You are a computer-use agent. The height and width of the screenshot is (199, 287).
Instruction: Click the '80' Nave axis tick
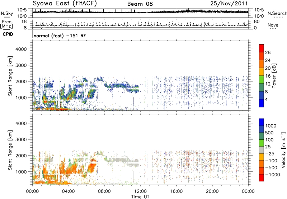257,22
